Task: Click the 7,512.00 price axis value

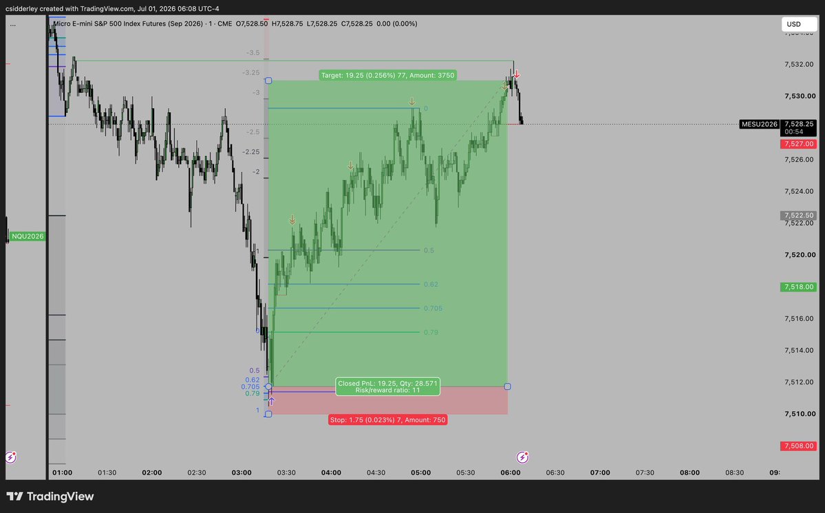Action: tap(800, 382)
